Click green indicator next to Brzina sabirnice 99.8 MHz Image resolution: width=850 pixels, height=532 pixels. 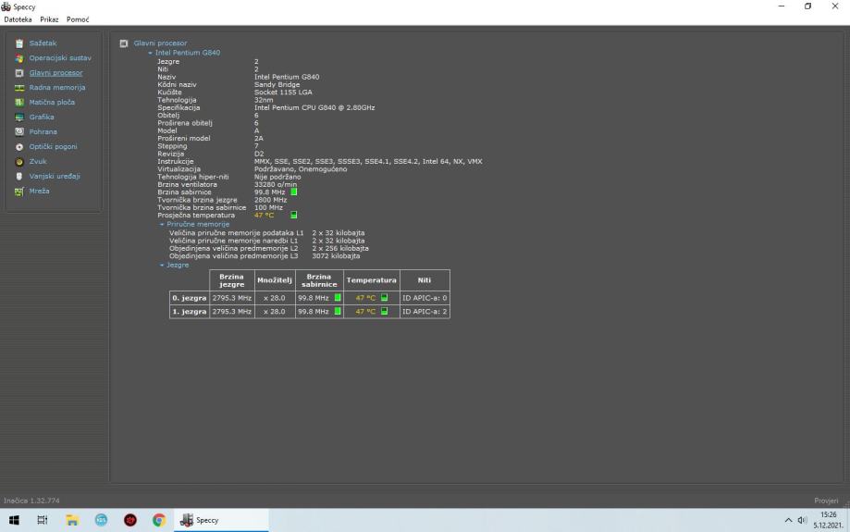[x=294, y=192]
